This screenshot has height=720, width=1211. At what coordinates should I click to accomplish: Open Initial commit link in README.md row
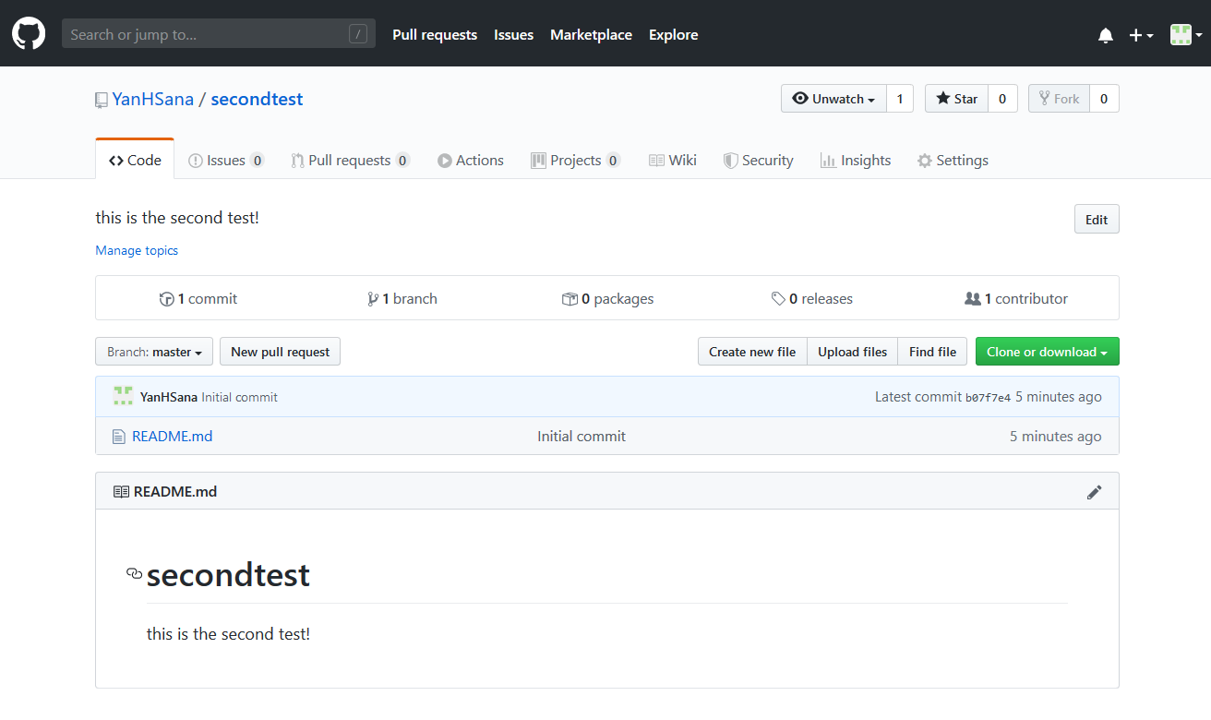pos(582,436)
